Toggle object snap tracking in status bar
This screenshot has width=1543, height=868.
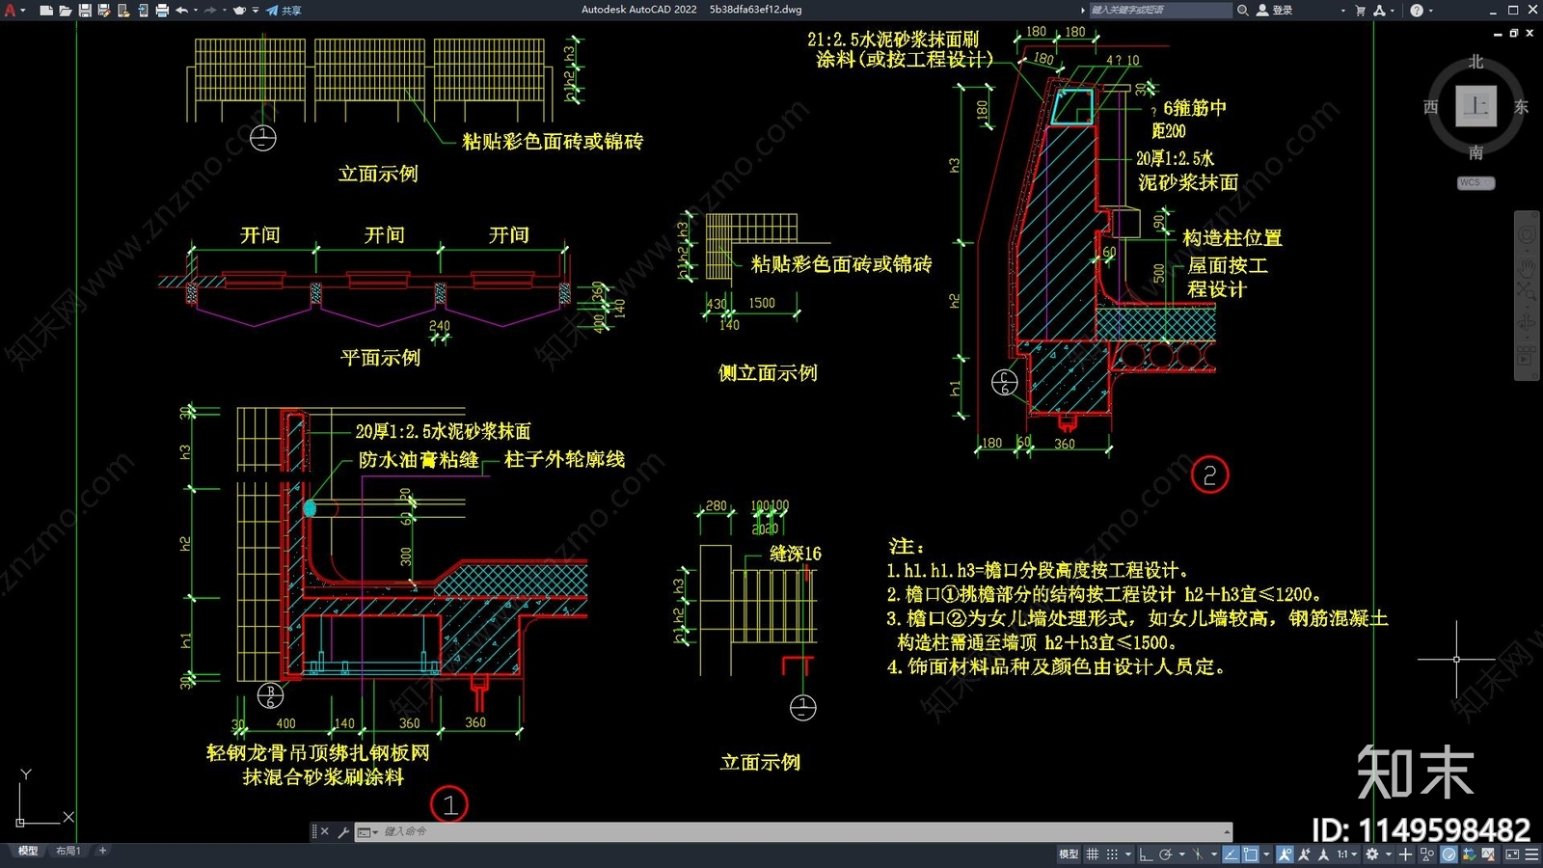coord(1231,854)
